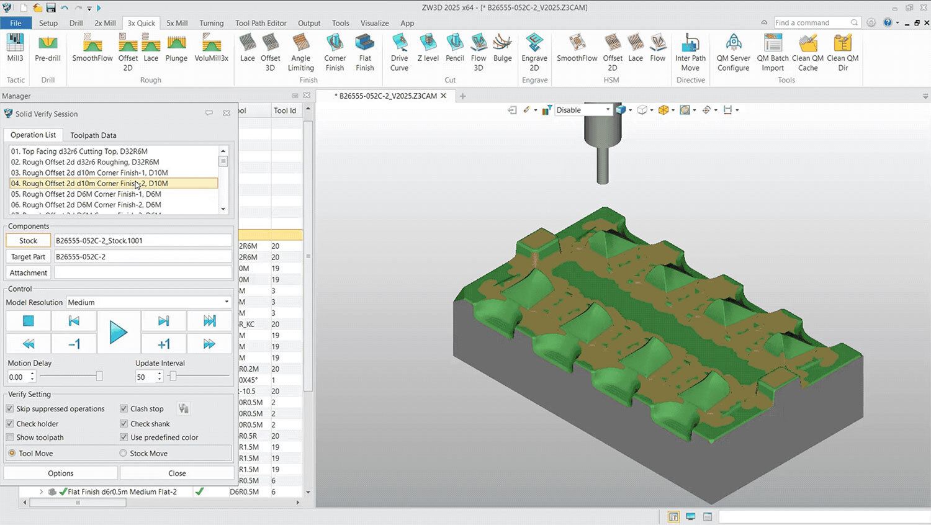Open the Visualize ribbon tab
The height and width of the screenshot is (525, 931).
pos(375,23)
